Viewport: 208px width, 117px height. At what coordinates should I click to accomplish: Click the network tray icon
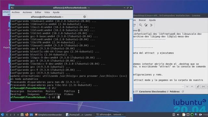pyautogui.click(x=196, y=115)
